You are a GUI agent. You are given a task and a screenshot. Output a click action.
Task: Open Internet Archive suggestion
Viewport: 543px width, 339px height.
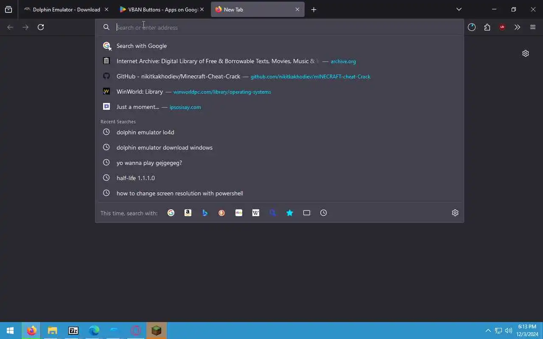tap(280, 61)
